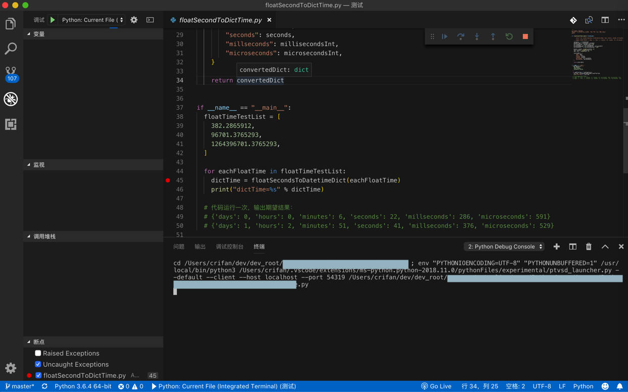
Task: Click the red breakpoint dot on line 45
Action: pyautogui.click(x=168, y=180)
